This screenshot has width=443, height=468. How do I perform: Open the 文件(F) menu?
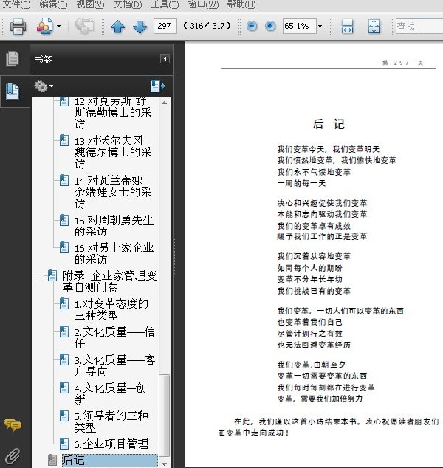pos(16,4)
